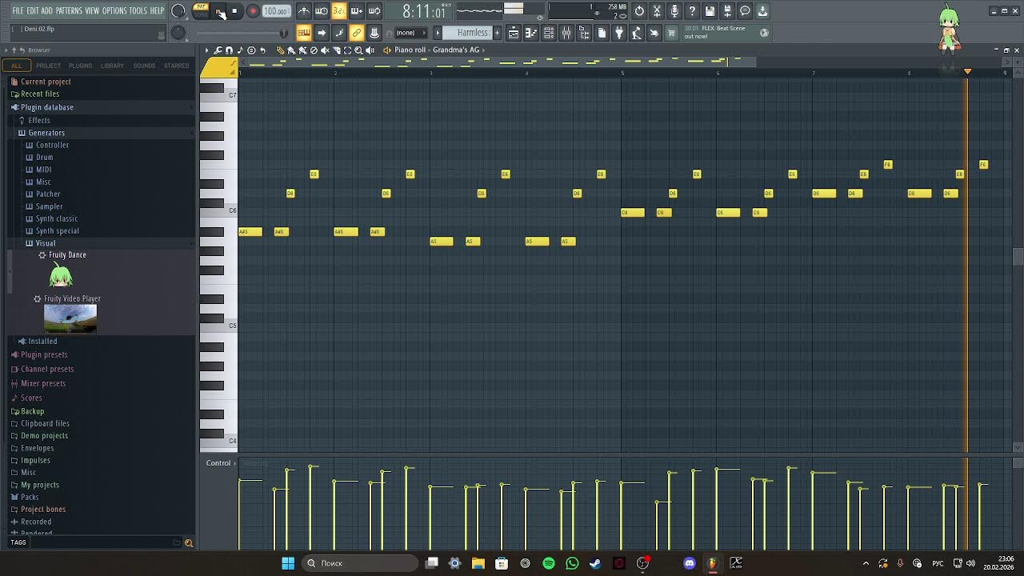This screenshot has width=1024, height=576.
Task: Switch to the STARRED browser tab
Action: point(176,66)
